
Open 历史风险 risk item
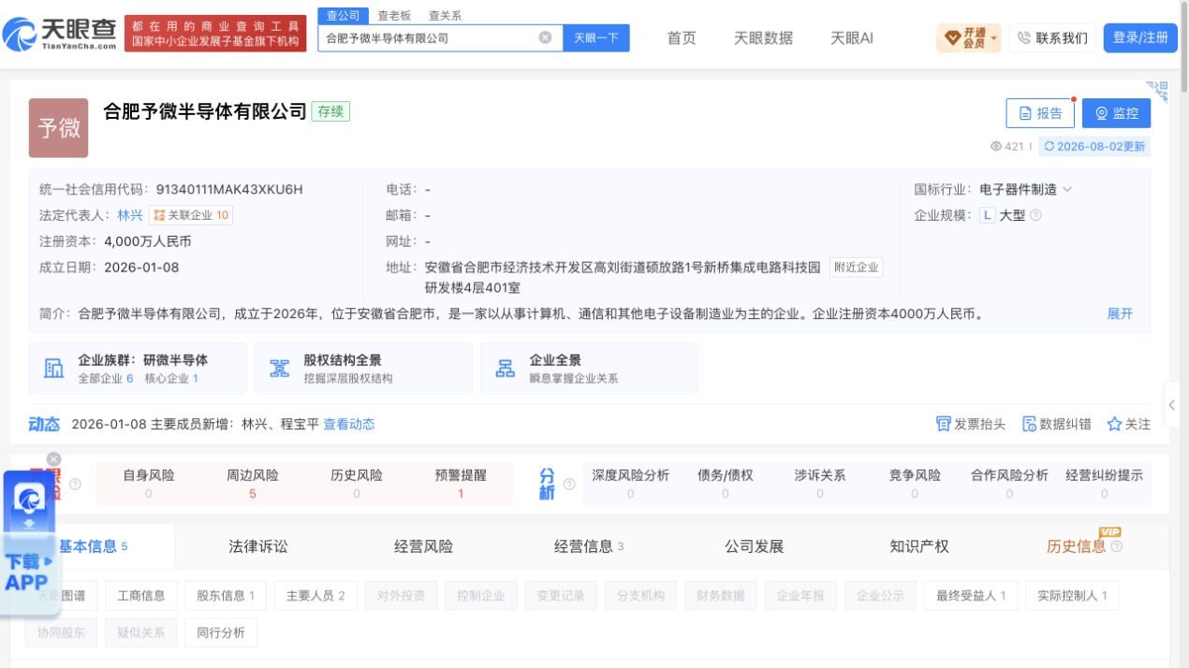(357, 483)
